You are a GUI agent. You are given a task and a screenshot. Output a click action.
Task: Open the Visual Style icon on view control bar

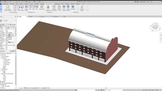[26, 88]
